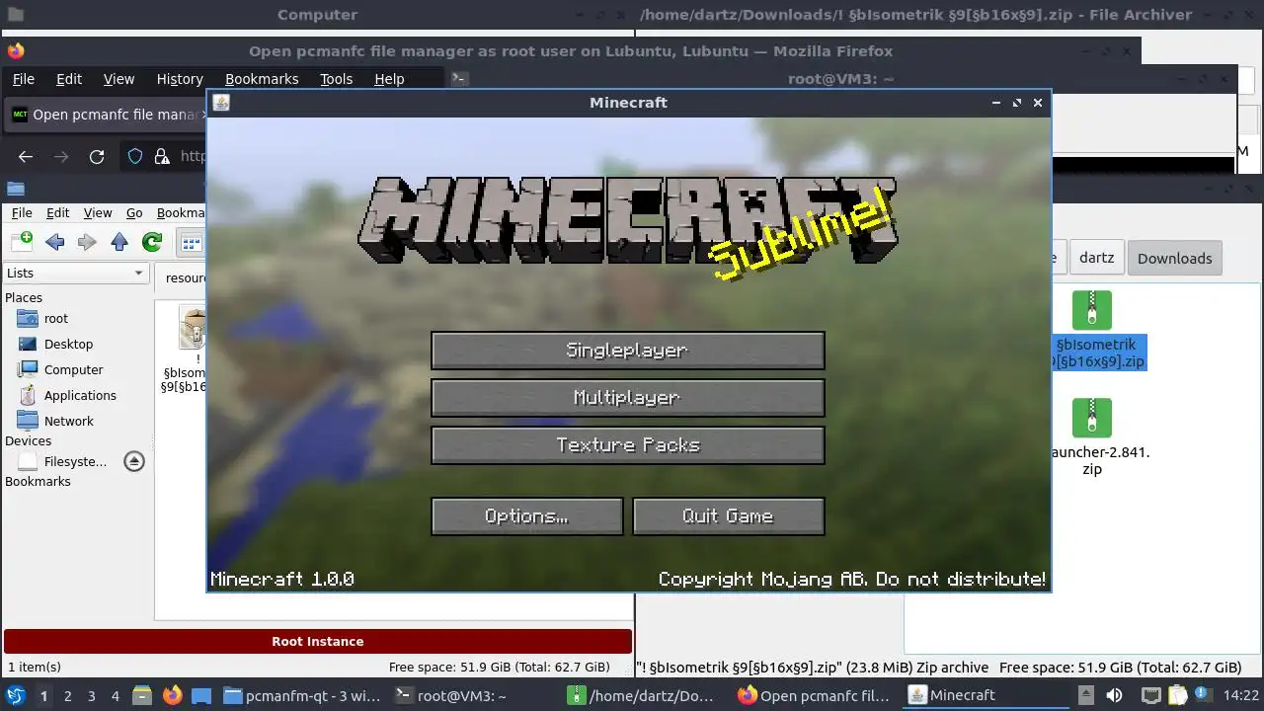Launch file manager from taskbar quick launch
This screenshot has width=1264, height=711.
tap(142, 695)
